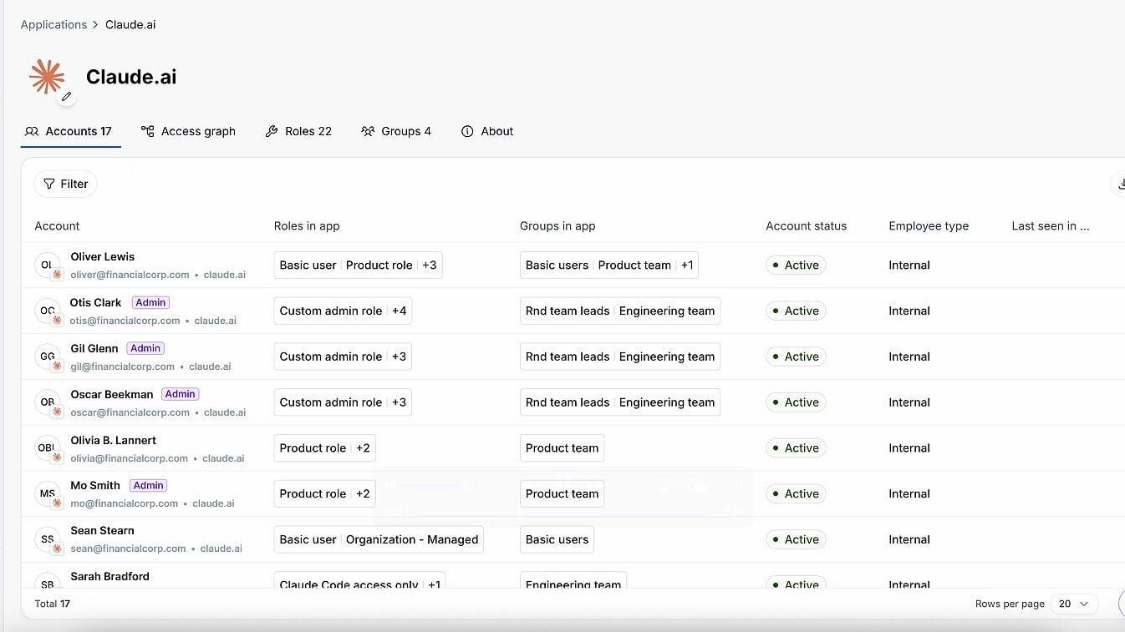Click the Rnd team leads group for Gil Glenn
The width and height of the screenshot is (1125, 632).
click(x=568, y=356)
